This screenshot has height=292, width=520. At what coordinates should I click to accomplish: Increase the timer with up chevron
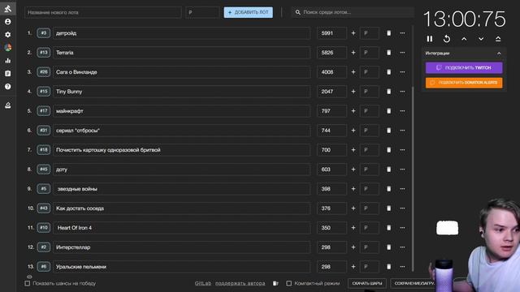pyautogui.click(x=464, y=39)
